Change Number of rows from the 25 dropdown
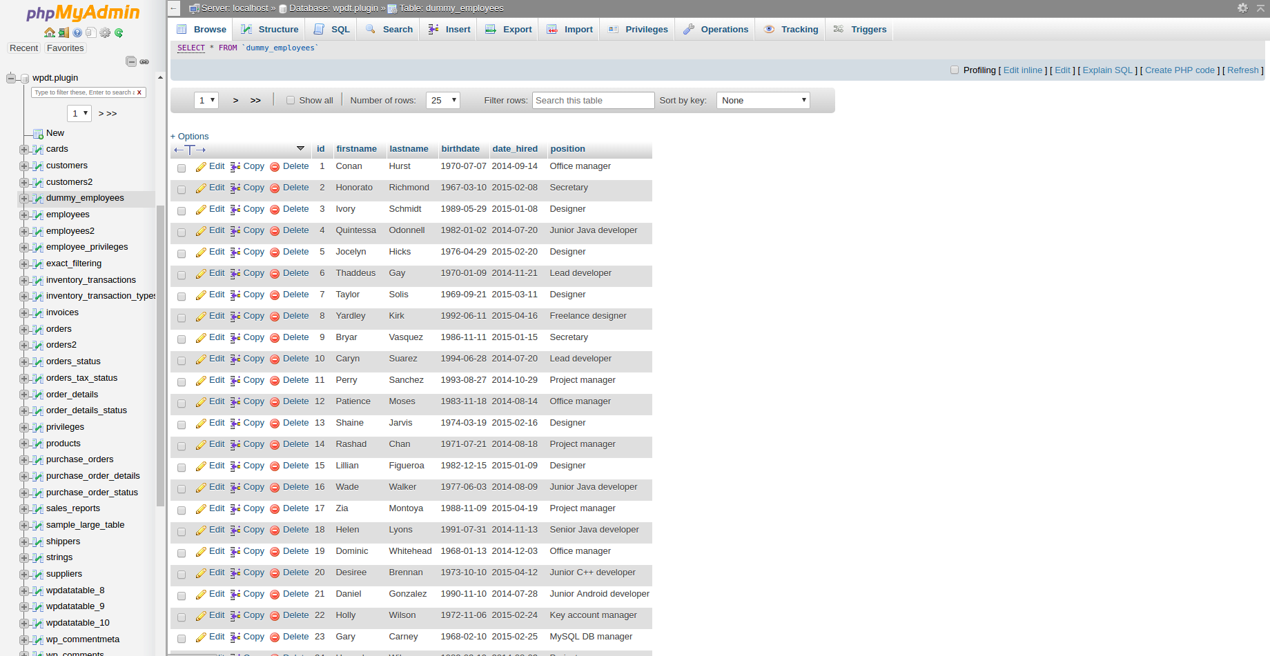This screenshot has height=656, width=1270. 442,99
